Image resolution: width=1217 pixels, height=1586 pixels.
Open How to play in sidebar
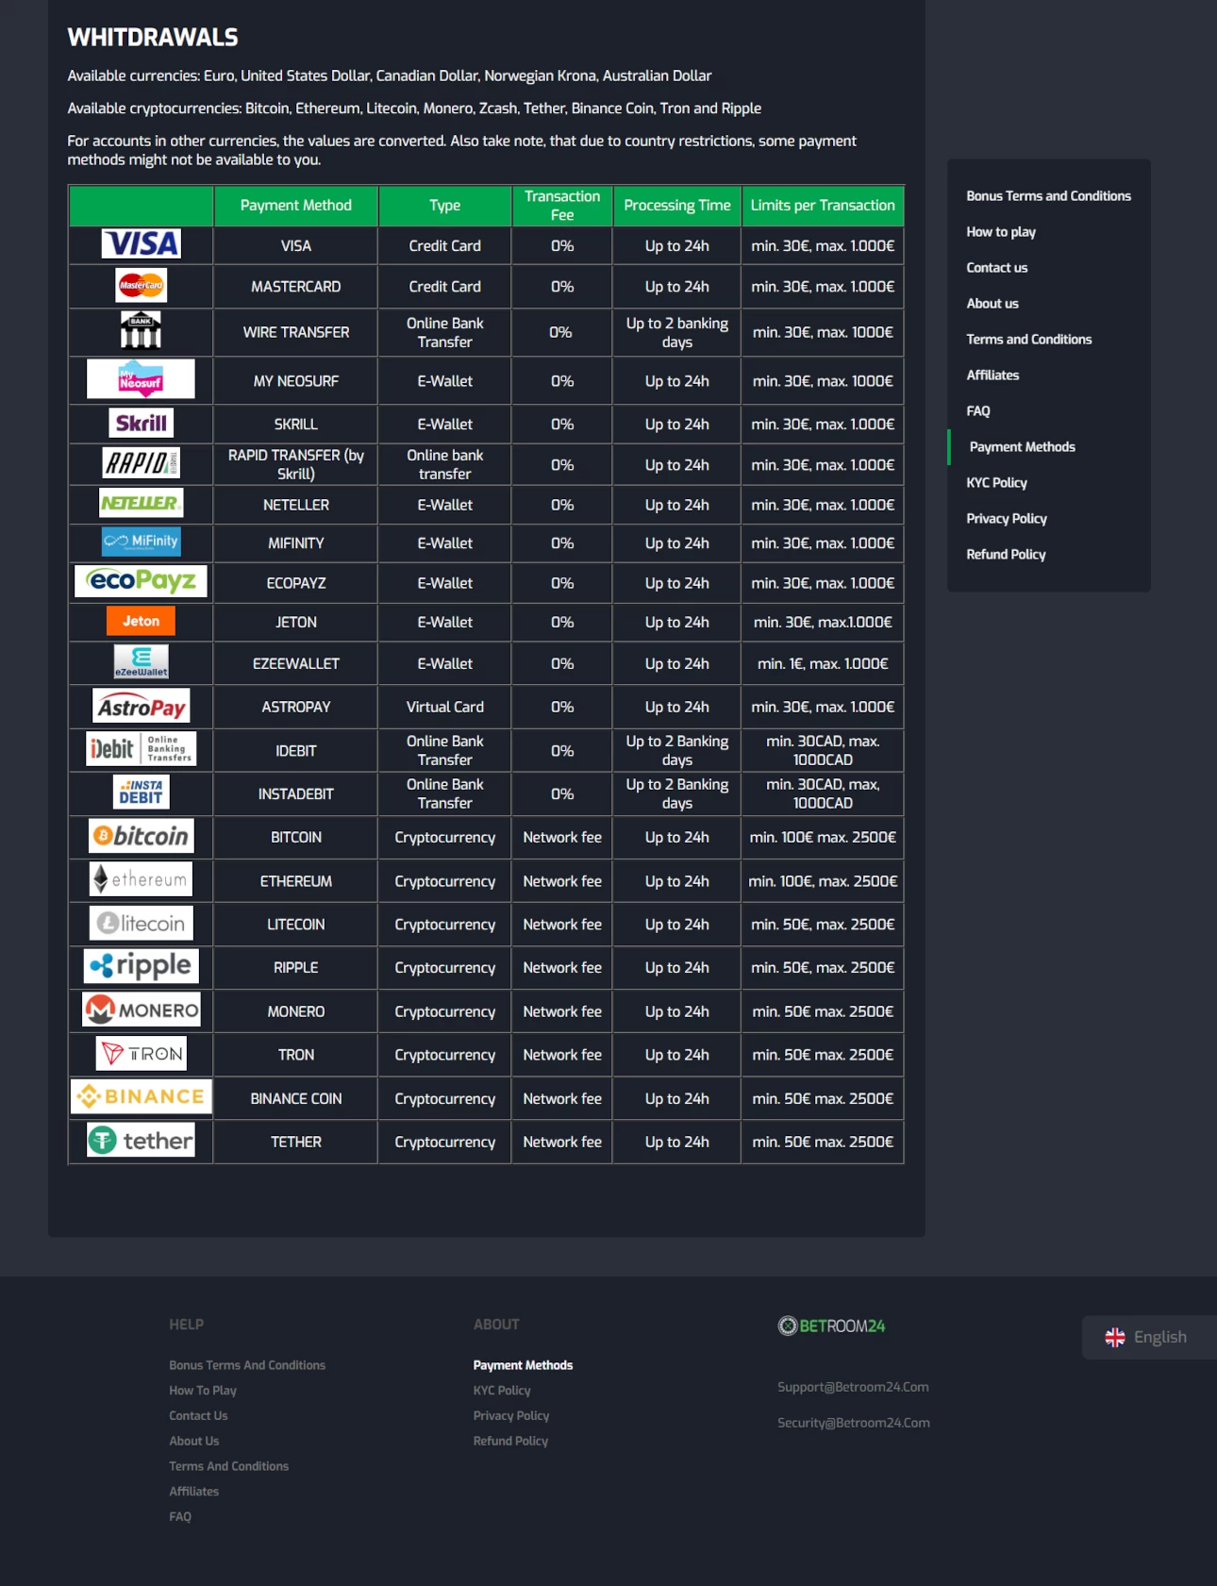click(1001, 232)
